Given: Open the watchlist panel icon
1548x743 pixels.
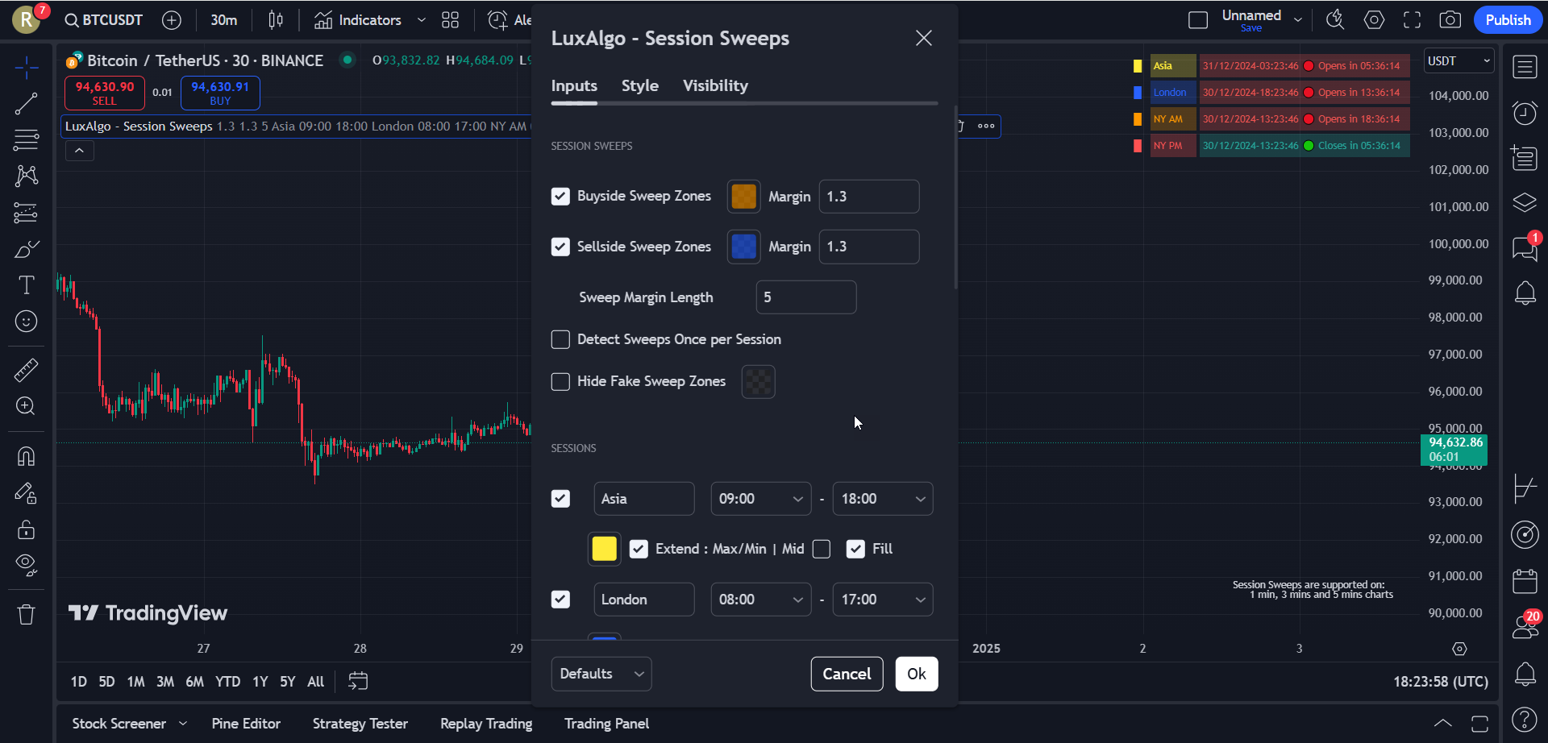Looking at the screenshot, I should coord(1525,67).
